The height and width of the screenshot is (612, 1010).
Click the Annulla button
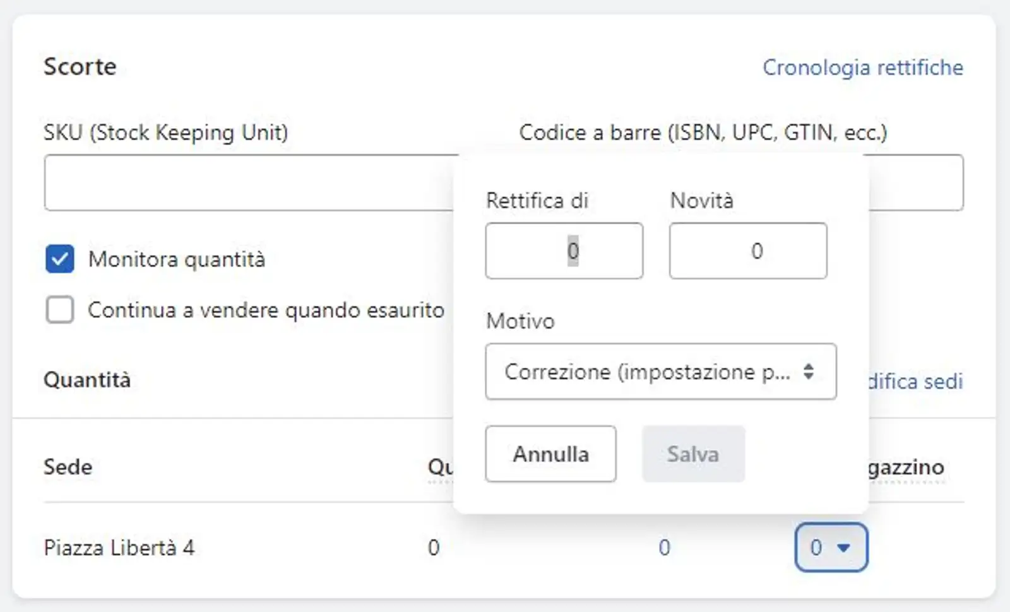(550, 454)
